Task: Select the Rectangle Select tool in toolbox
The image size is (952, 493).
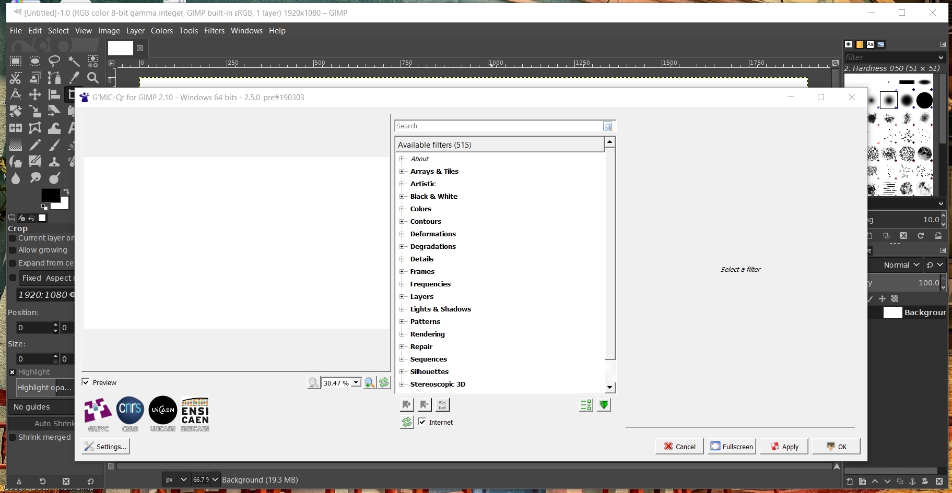Action: [x=16, y=62]
